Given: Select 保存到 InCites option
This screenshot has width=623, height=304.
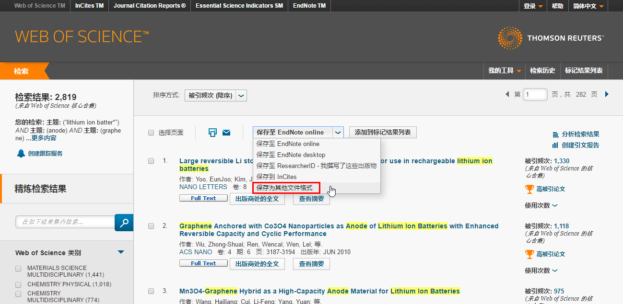Looking at the screenshot, I should coord(317,177).
